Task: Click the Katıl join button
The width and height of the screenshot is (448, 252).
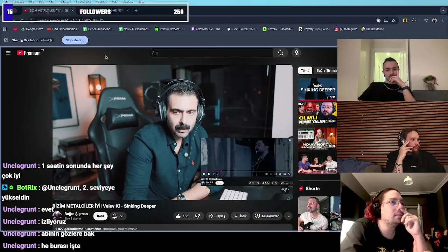Action: point(100,216)
